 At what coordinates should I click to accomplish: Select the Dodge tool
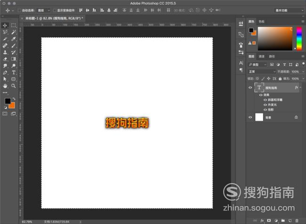tap(14, 66)
